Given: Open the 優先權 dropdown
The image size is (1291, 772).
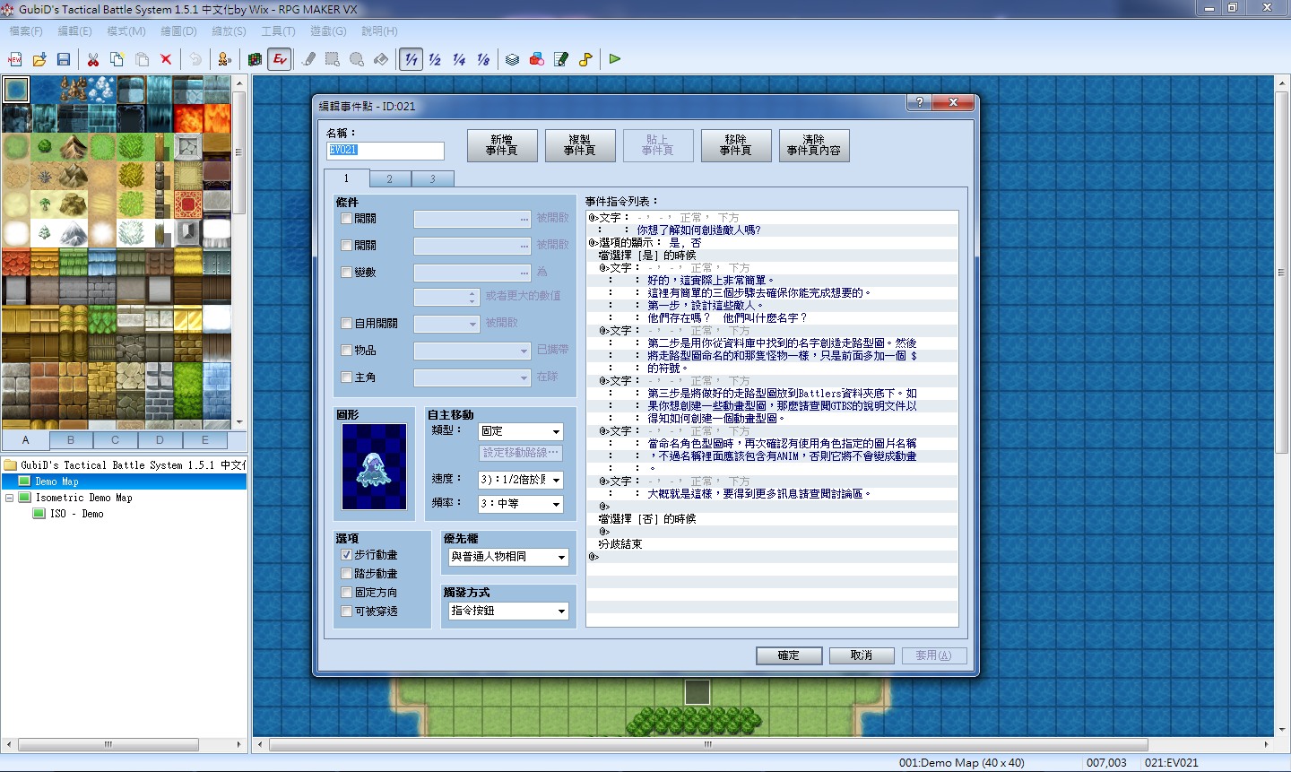Looking at the screenshot, I should pos(508,557).
